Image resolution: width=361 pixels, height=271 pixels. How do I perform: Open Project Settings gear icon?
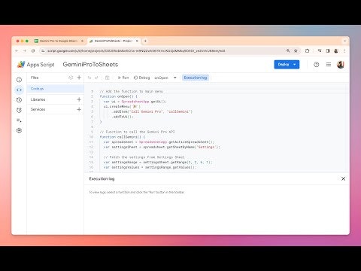click(19, 130)
